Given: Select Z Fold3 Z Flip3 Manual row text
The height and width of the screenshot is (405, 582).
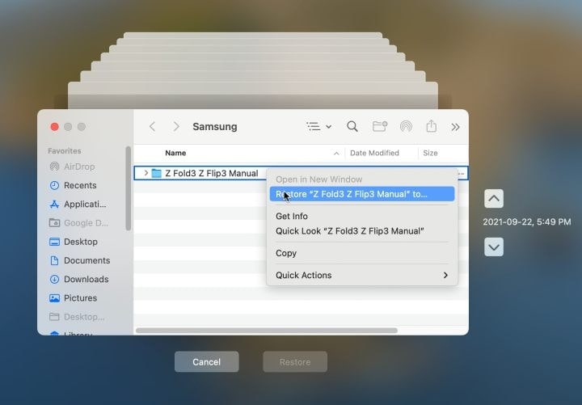Looking at the screenshot, I should tap(212, 173).
